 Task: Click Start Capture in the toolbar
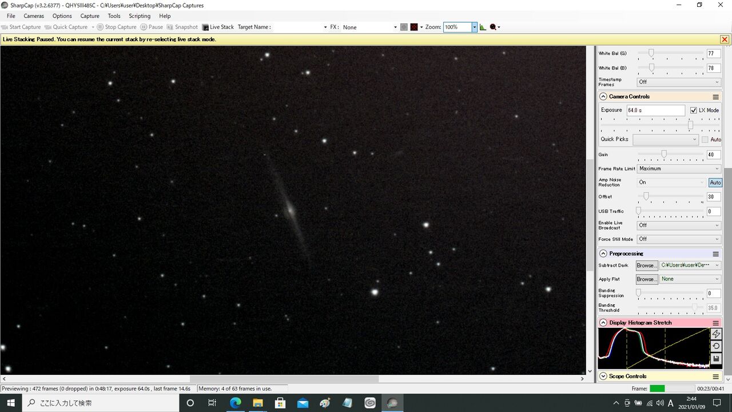21,27
